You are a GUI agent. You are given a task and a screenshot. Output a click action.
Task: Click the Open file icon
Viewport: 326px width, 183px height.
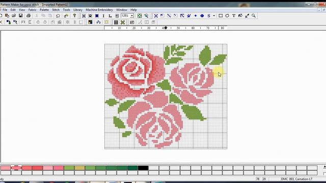(x=14, y=16)
